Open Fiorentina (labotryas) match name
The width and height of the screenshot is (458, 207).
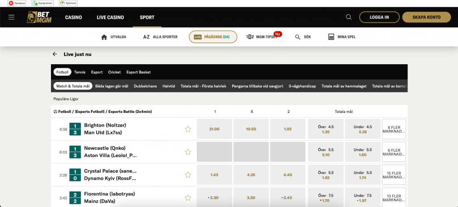coord(110,194)
